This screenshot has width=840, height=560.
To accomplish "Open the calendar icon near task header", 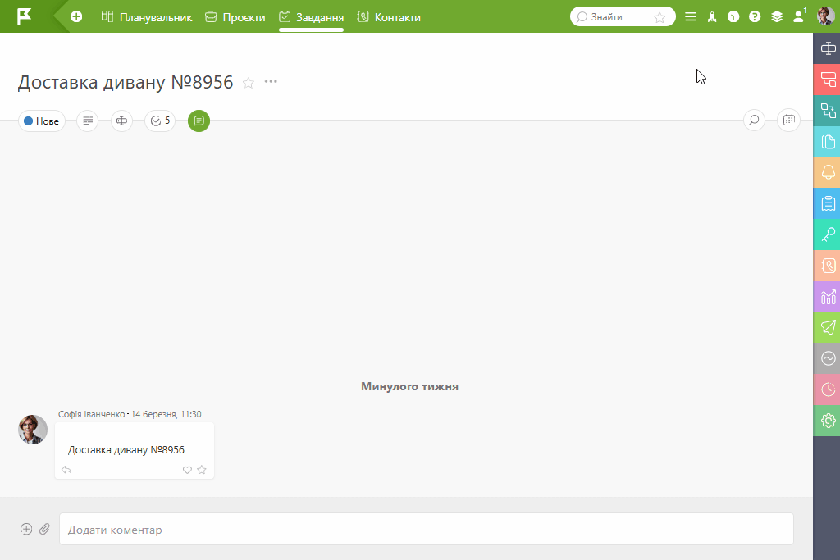I will pos(788,121).
